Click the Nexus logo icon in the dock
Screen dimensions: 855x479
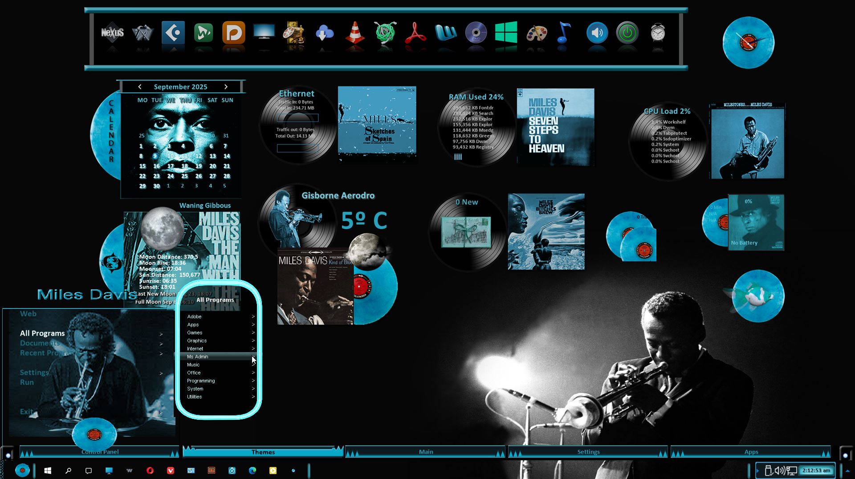click(x=112, y=33)
